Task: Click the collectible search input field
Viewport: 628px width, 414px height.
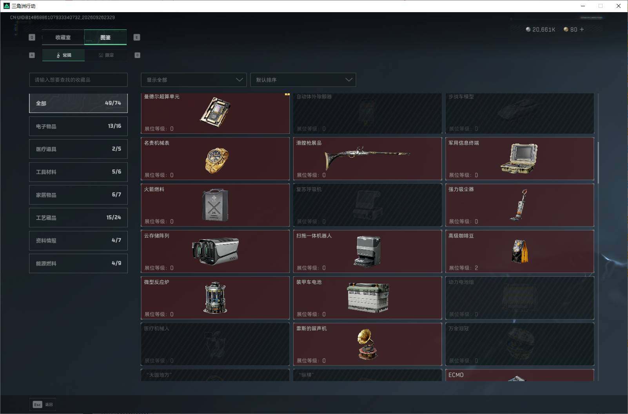Action: click(x=78, y=80)
